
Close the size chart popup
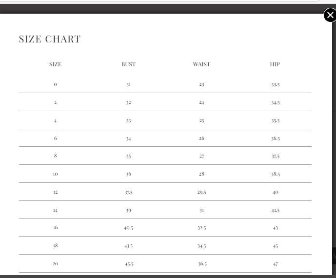tap(330, 15)
